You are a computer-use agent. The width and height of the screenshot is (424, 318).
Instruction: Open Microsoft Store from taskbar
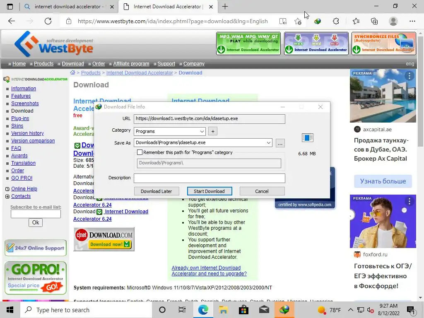[x=243, y=310]
